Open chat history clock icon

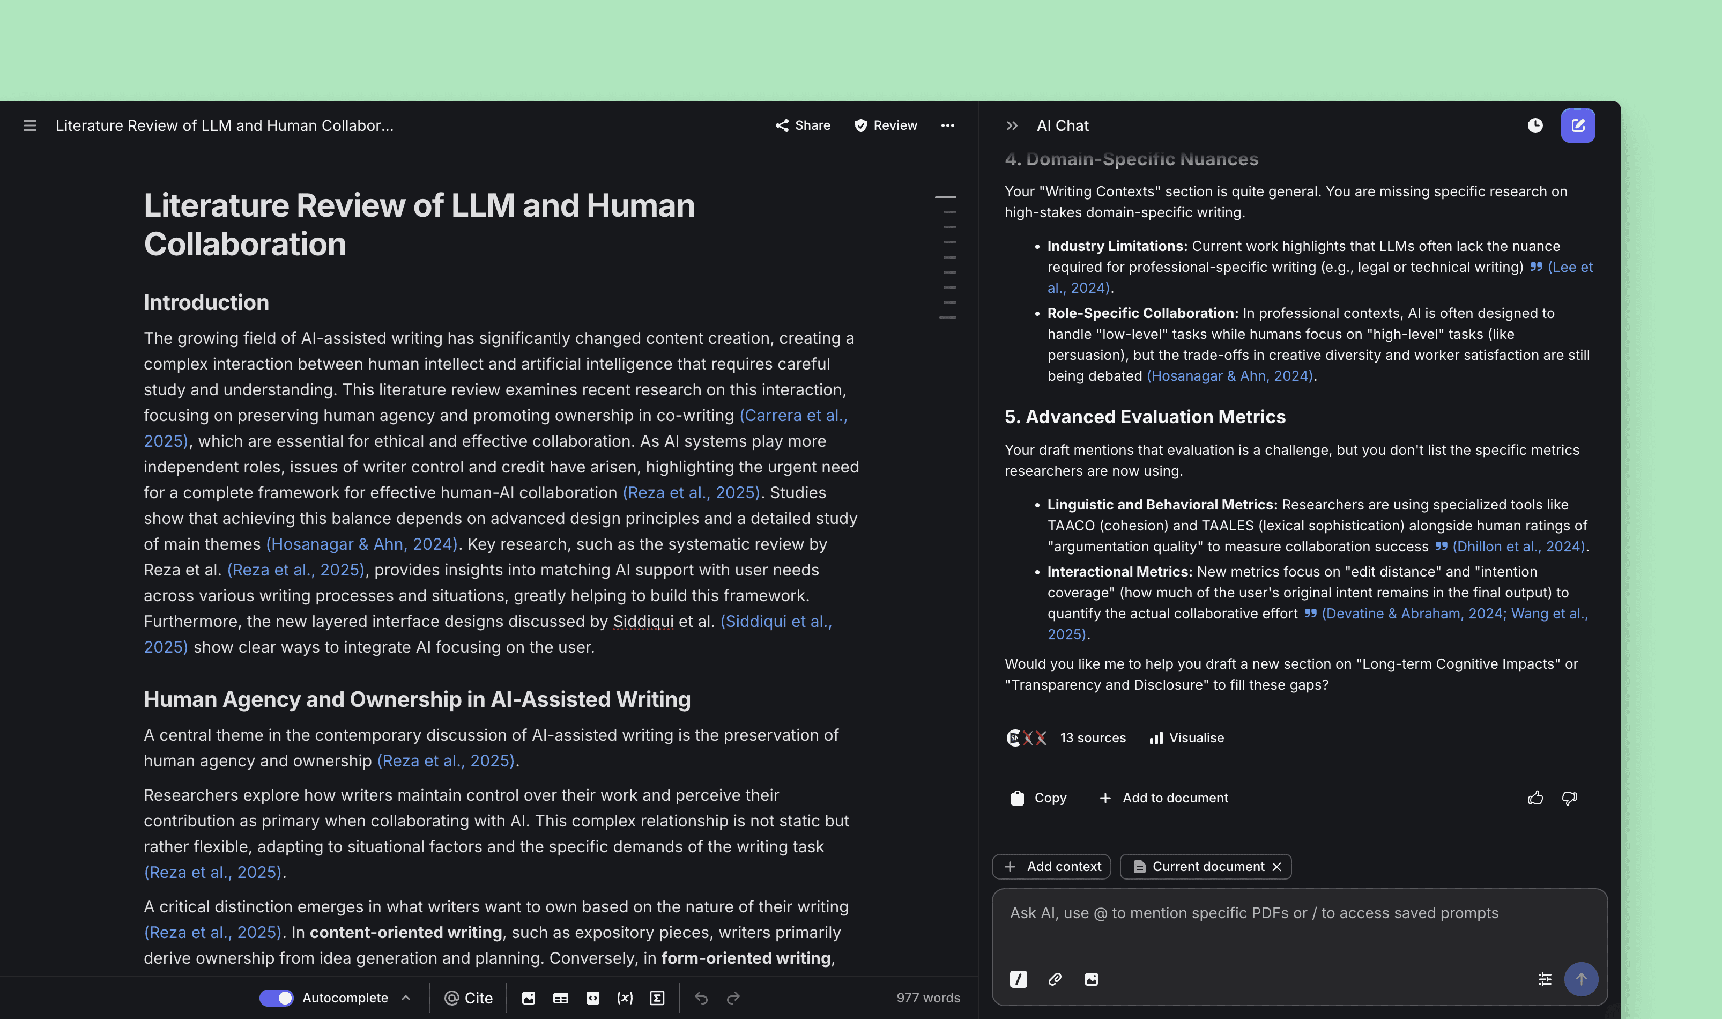[1535, 125]
